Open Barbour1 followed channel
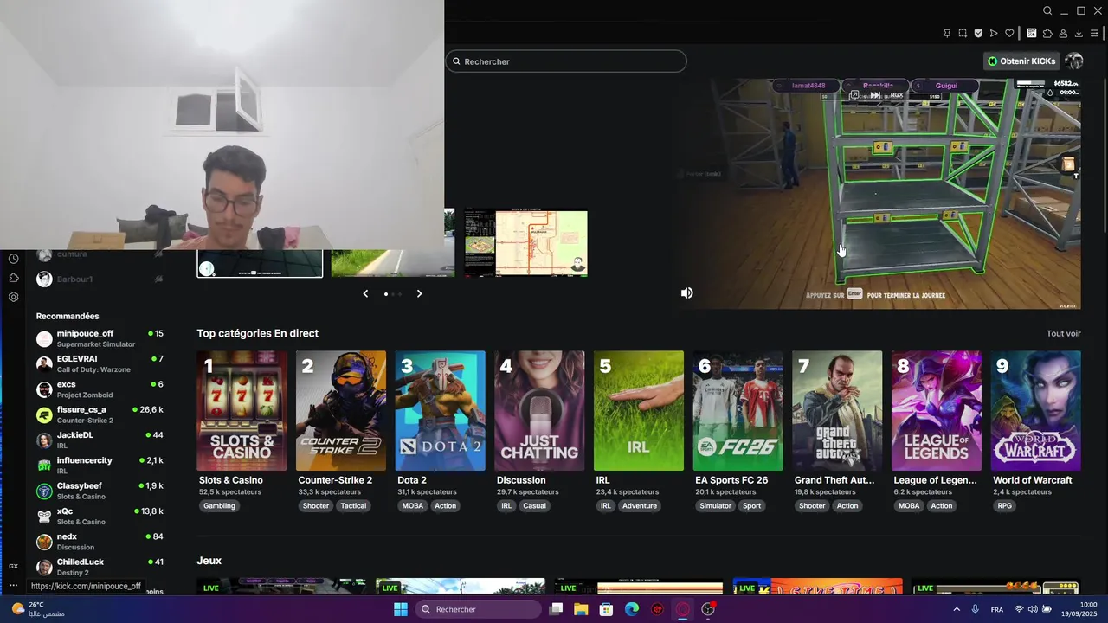Image resolution: width=1108 pixels, height=623 pixels. coord(100,279)
